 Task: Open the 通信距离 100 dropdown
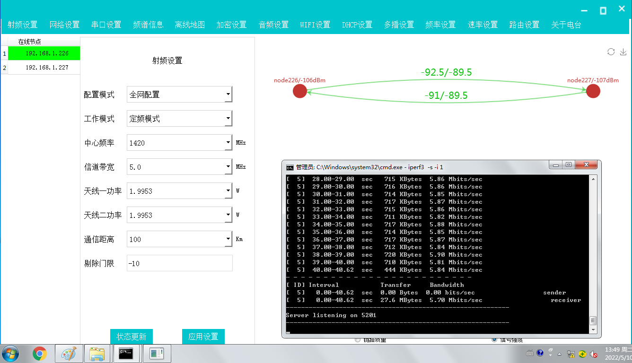point(228,239)
